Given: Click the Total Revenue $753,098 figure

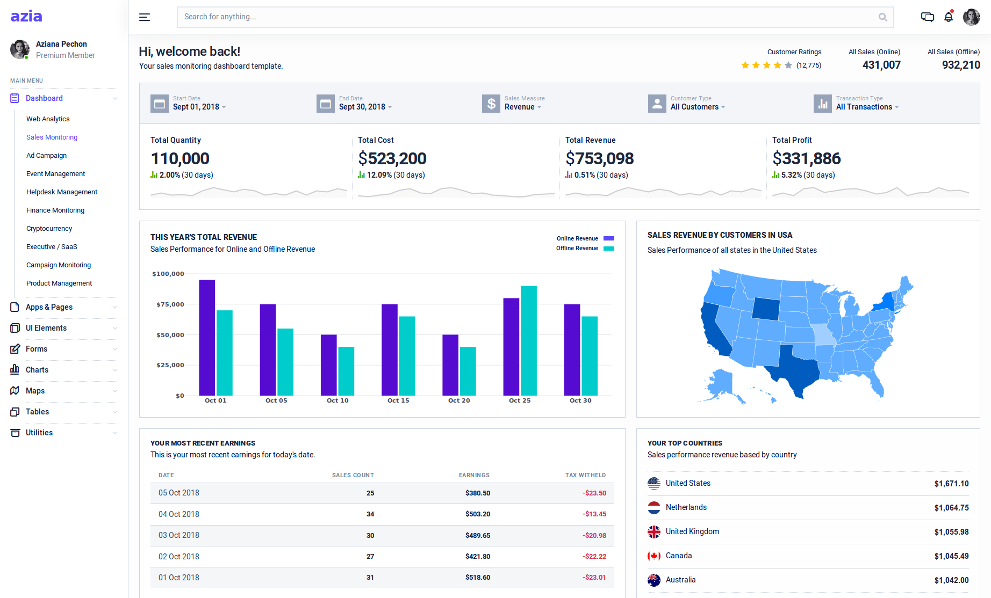Looking at the screenshot, I should [x=600, y=158].
